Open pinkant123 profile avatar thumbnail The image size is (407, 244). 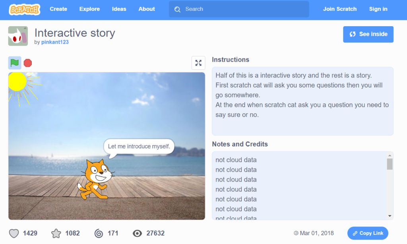pyautogui.click(x=18, y=36)
